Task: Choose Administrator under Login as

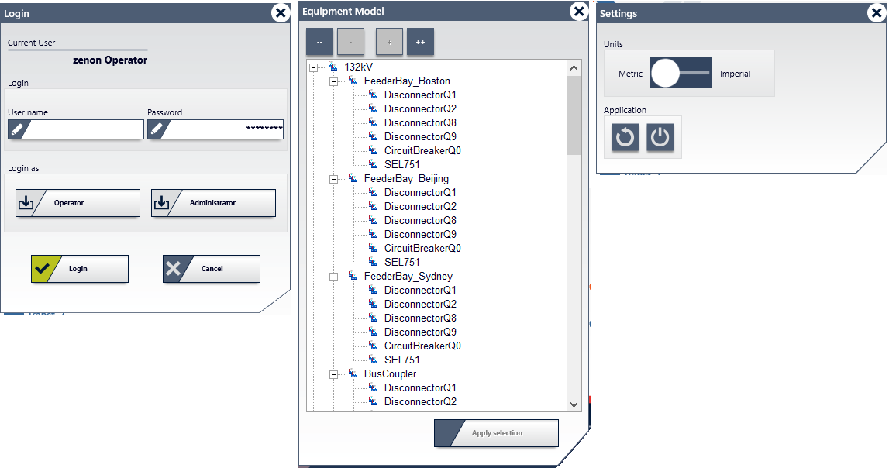Action: tap(213, 203)
